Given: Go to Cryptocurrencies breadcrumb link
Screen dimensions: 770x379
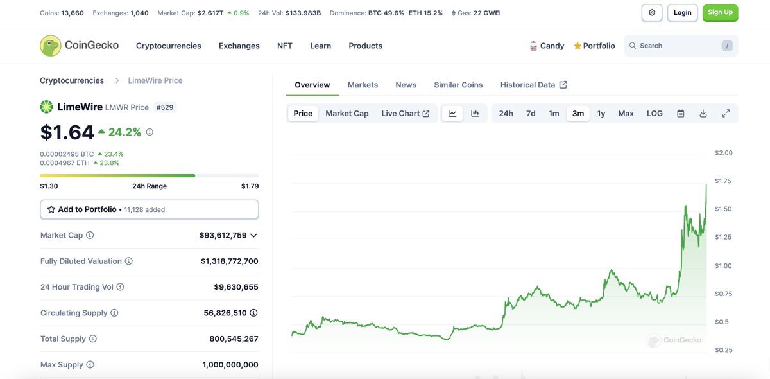Looking at the screenshot, I should [x=72, y=80].
